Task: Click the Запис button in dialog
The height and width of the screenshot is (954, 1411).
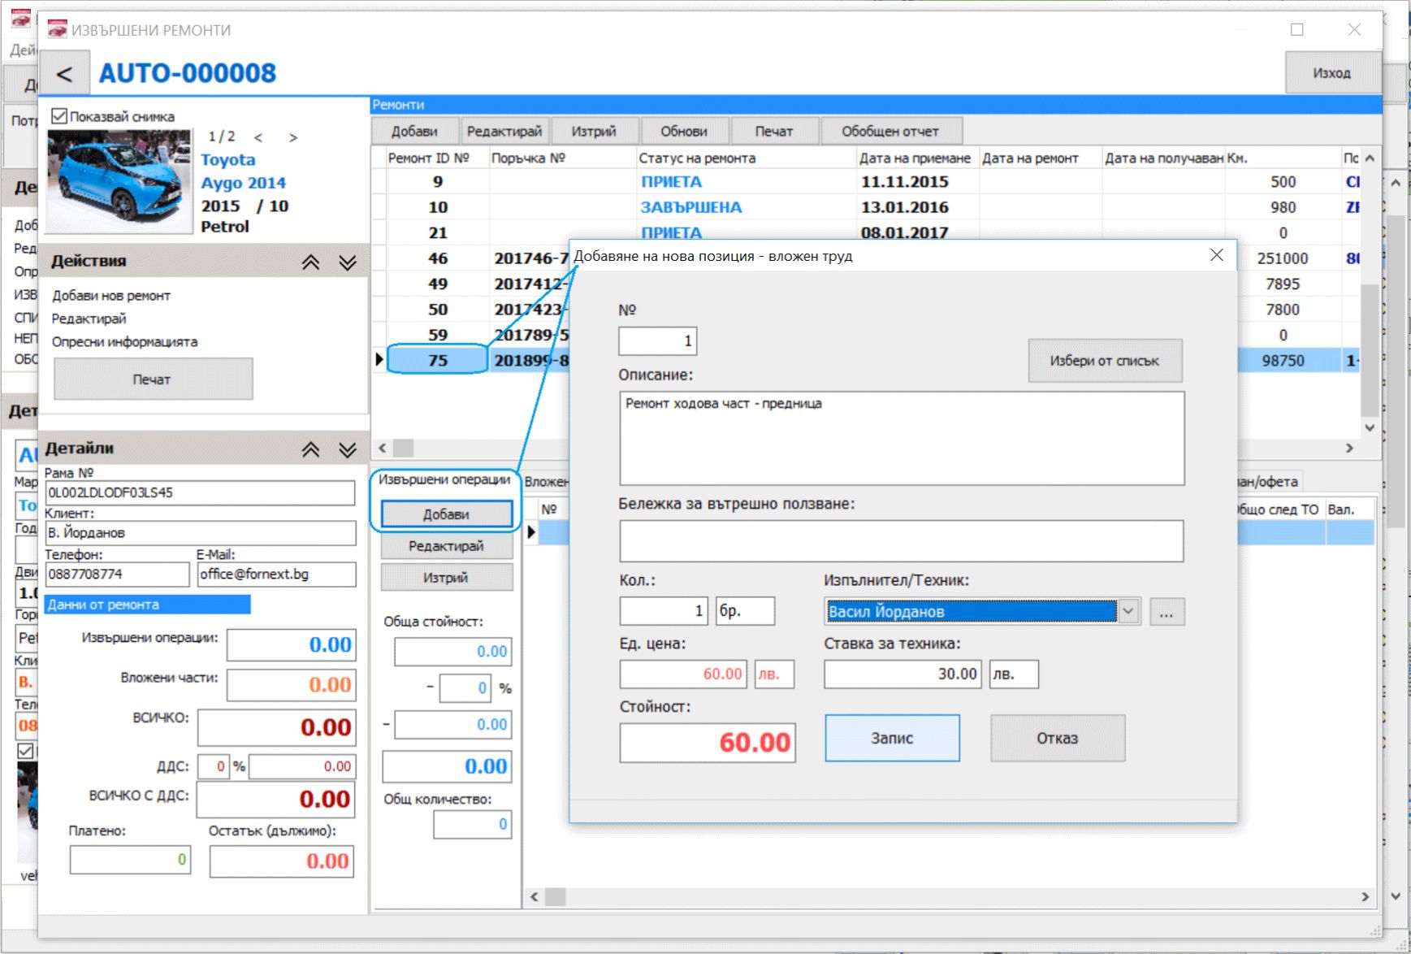Action: click(892, 738)
